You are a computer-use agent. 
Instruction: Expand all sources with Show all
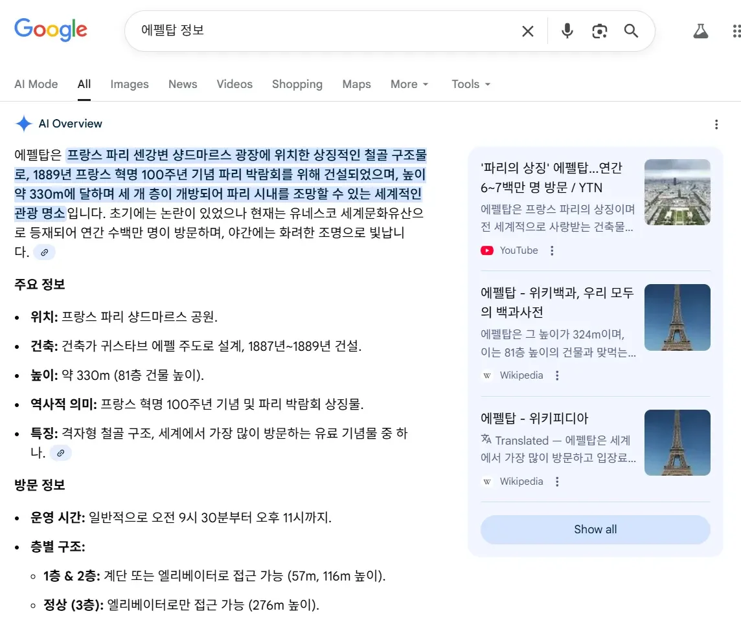click(x=595, y=529)
